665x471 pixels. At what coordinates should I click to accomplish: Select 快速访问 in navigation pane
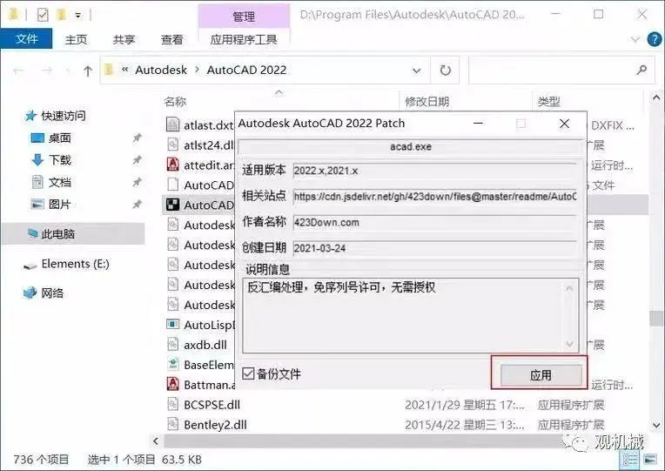pos(64,116)
